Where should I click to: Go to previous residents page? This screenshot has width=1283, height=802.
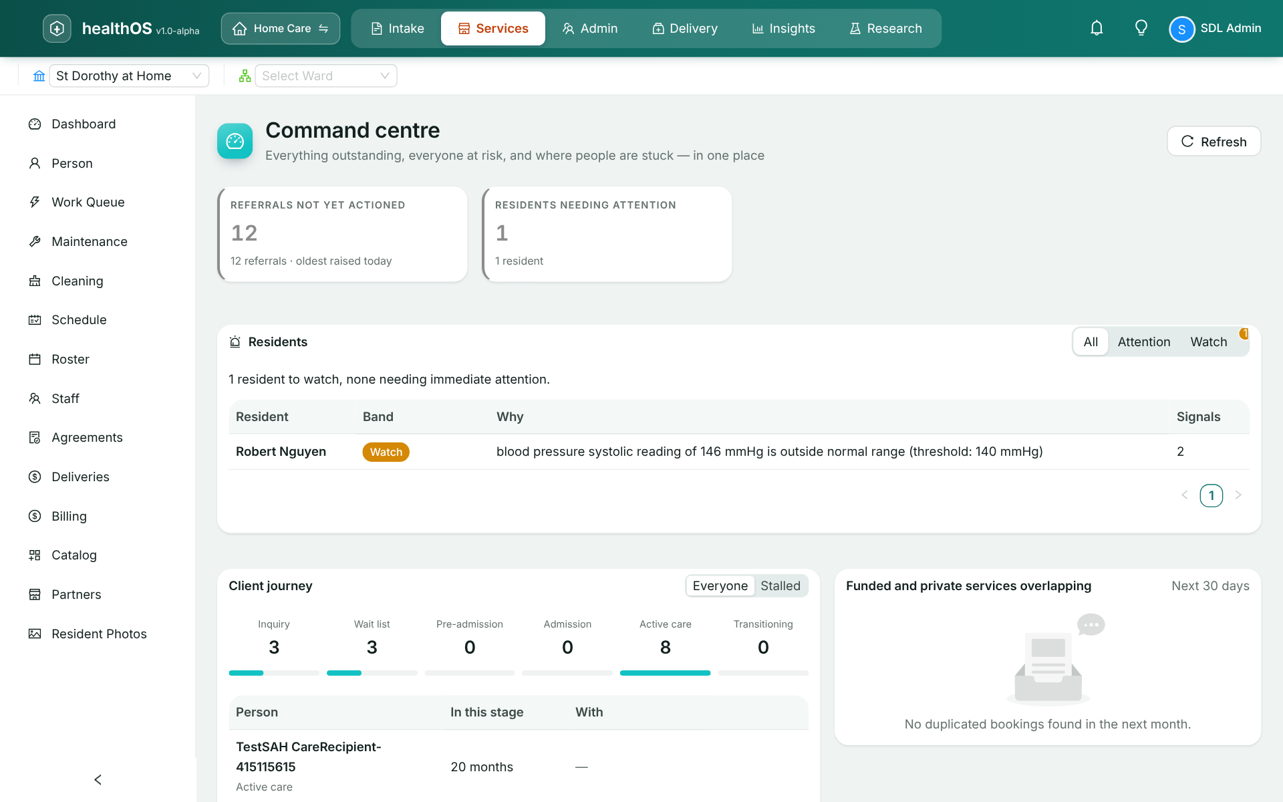[1184, 495]
